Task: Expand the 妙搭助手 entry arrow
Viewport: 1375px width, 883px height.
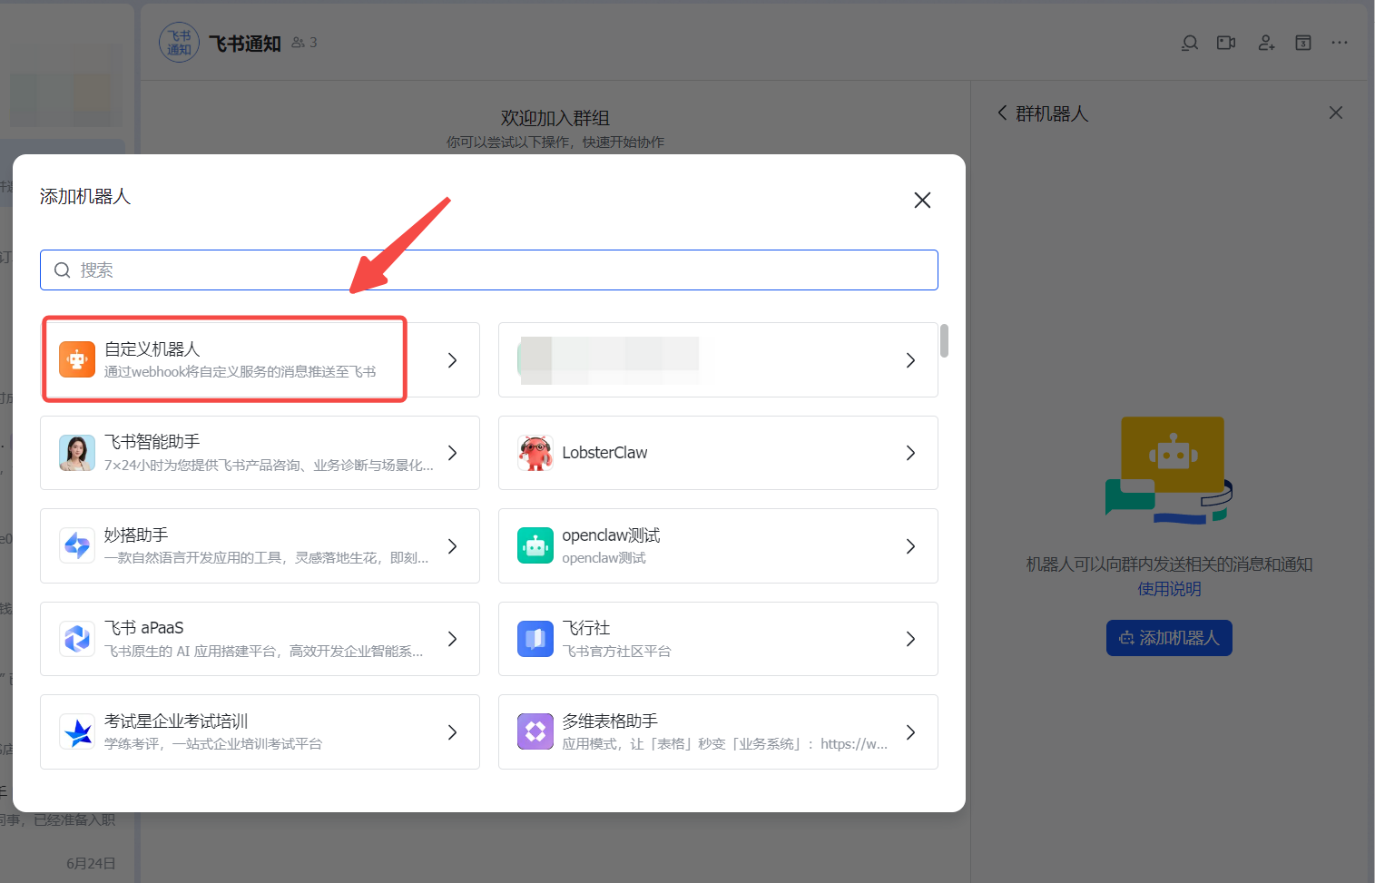Action: click(452, 546)
